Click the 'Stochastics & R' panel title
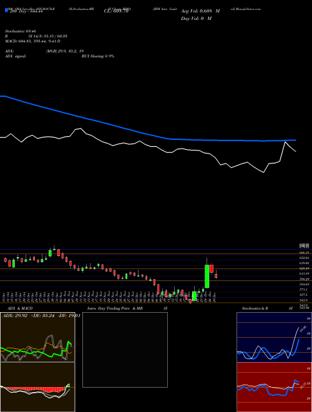The image size is (312, 412). coord(255,308)
